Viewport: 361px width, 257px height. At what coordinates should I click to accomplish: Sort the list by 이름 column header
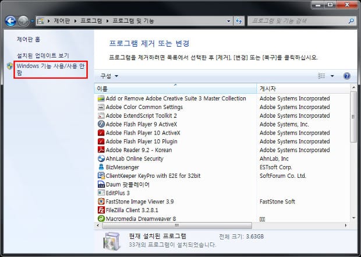click(175, 88)
